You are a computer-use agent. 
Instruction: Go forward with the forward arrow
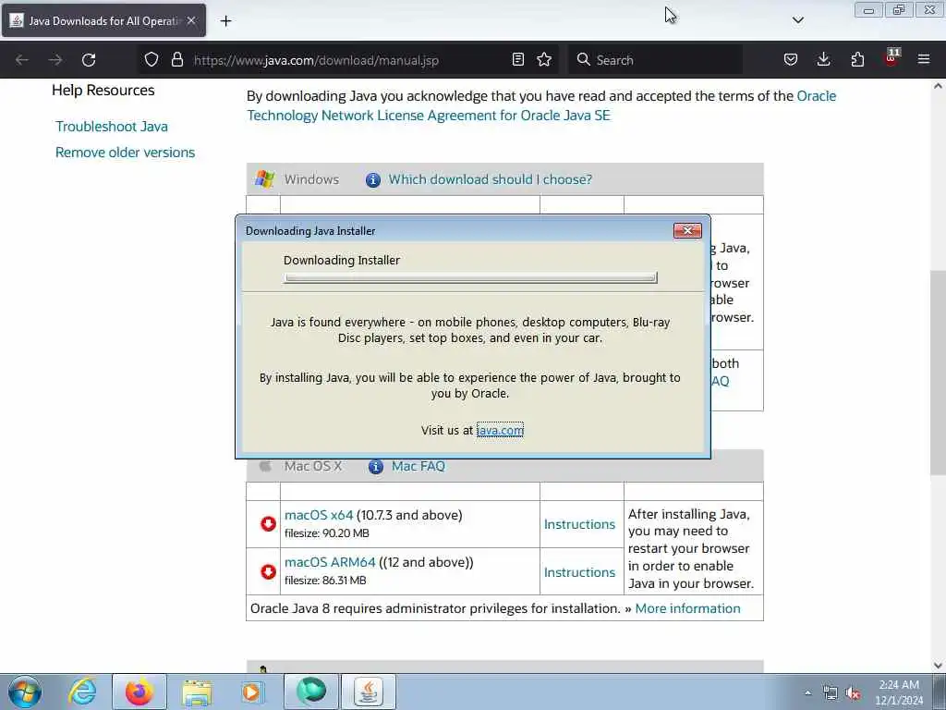(55, 60)
